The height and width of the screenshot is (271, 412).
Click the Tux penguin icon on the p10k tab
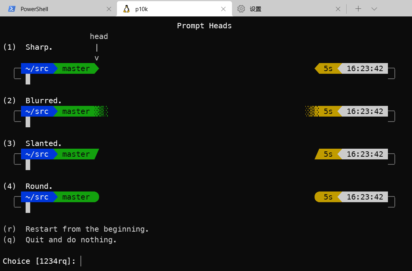[126, 8]
